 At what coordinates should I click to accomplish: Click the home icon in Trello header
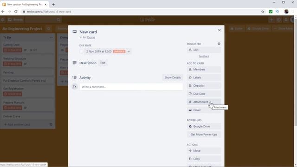(x=3, y=19)
